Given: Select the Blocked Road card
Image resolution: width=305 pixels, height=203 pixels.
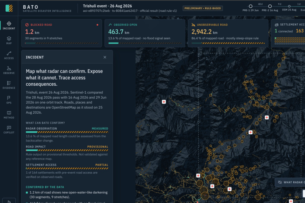Looking at the screenshot, I should (62, 33).
